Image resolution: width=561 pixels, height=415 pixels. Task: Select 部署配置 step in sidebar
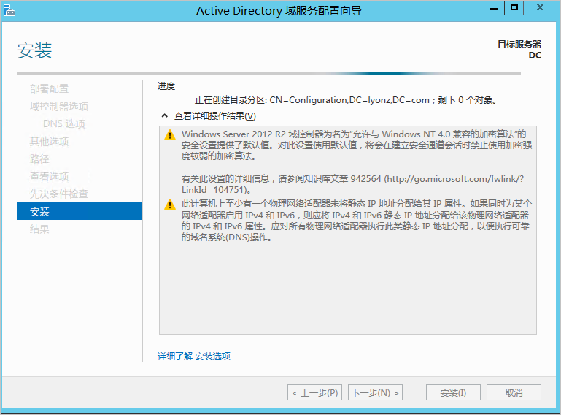coord(49,88)
